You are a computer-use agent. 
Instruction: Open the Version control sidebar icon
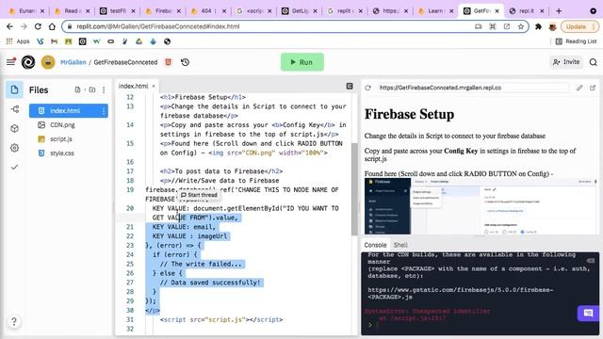coord(15,109)
